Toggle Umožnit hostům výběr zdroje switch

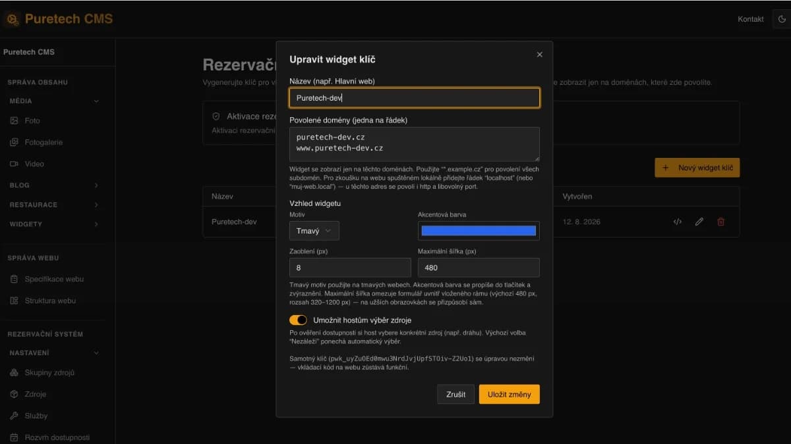(298, 320)
